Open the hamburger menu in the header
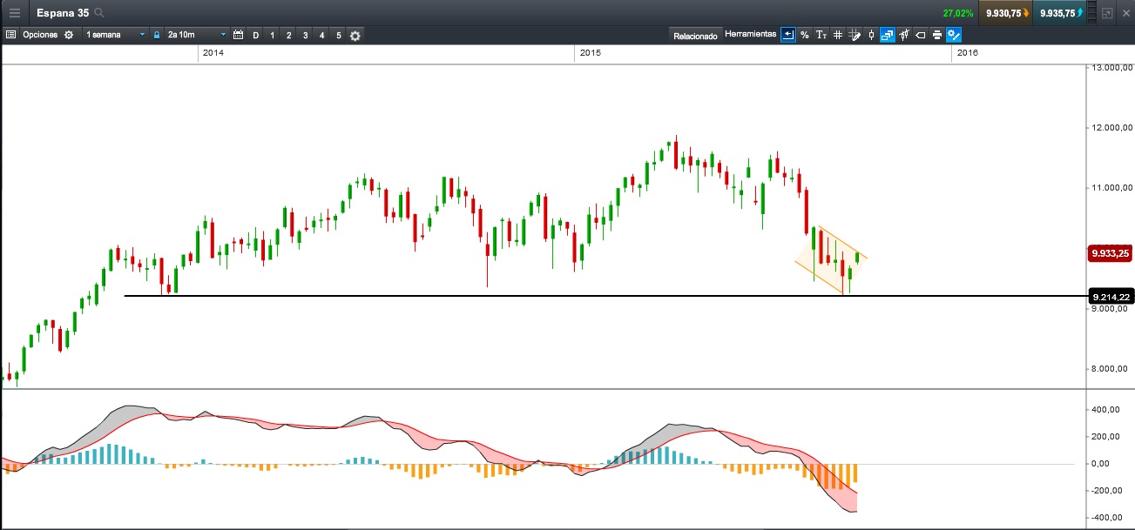 point(15,13)
